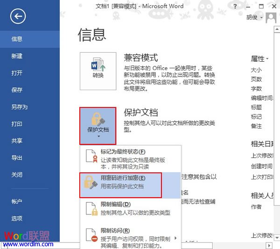Click the 创建时间 (Created) label
Viewport: 280px width, 249px height.
[262, 166]
